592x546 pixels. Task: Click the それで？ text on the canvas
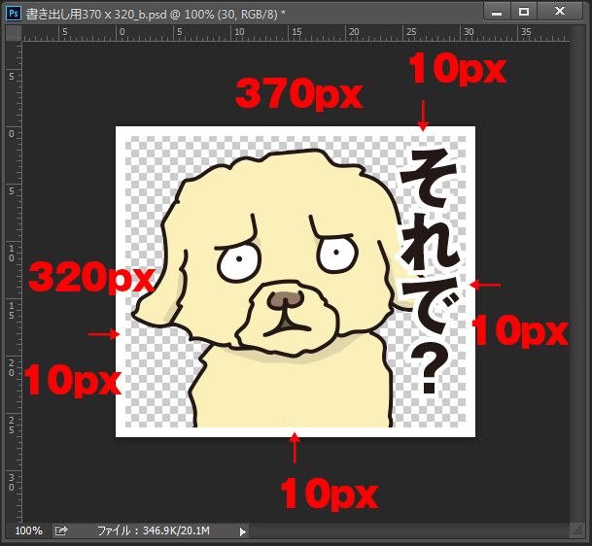click(431, 272)
